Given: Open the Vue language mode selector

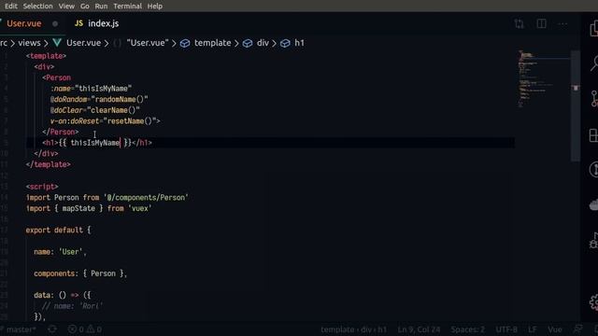Looking at the screenshot, I should [x=555, y=329].
